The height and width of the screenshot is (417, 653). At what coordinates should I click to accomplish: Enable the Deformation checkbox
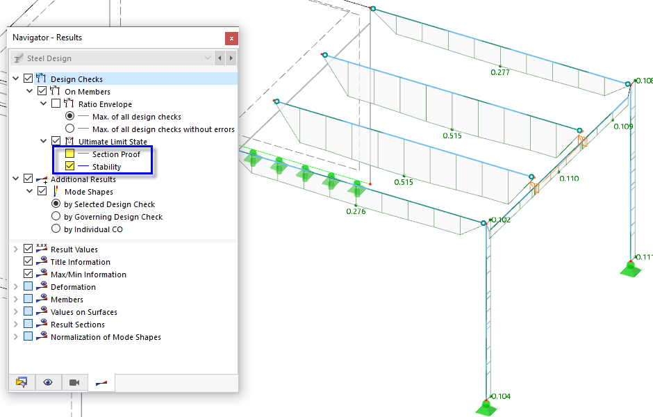(x=27, y=286)
